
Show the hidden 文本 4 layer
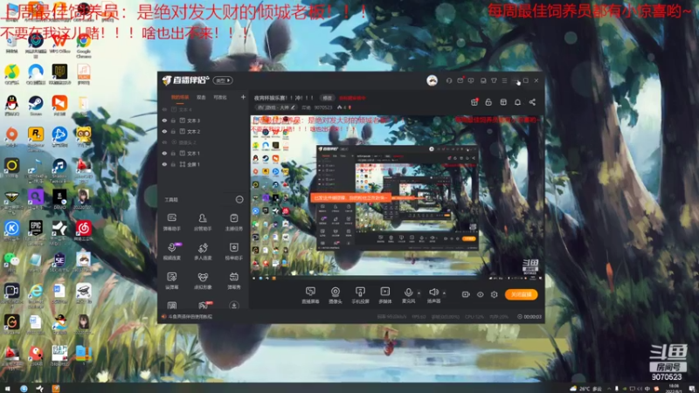(164, 110)
